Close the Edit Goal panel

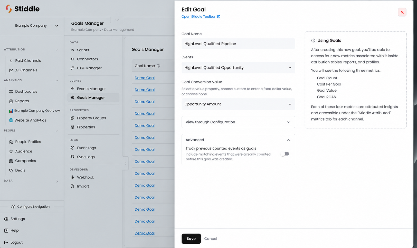pyautogui.click(x=402, y=12)
